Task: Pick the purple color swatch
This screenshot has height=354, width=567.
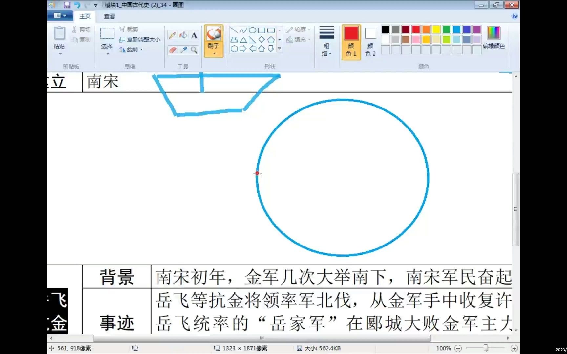Action: (x=477, y=29)
